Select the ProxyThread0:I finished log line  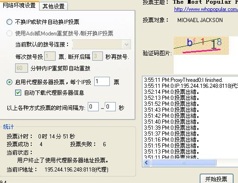pos(183,80)
